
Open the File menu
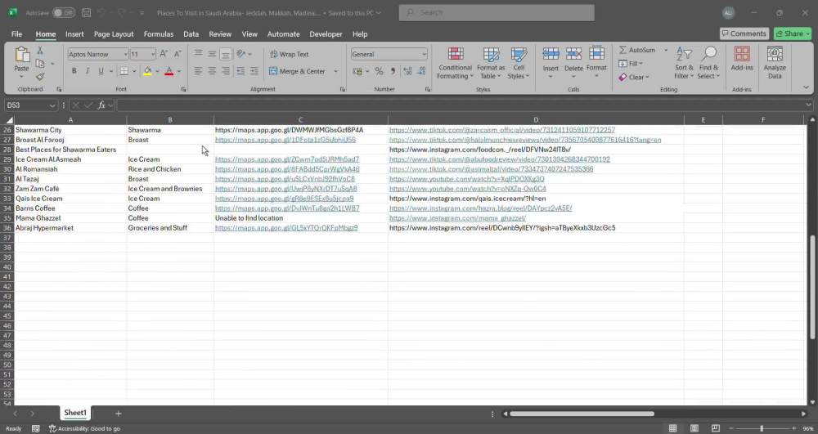coord(16,34)
